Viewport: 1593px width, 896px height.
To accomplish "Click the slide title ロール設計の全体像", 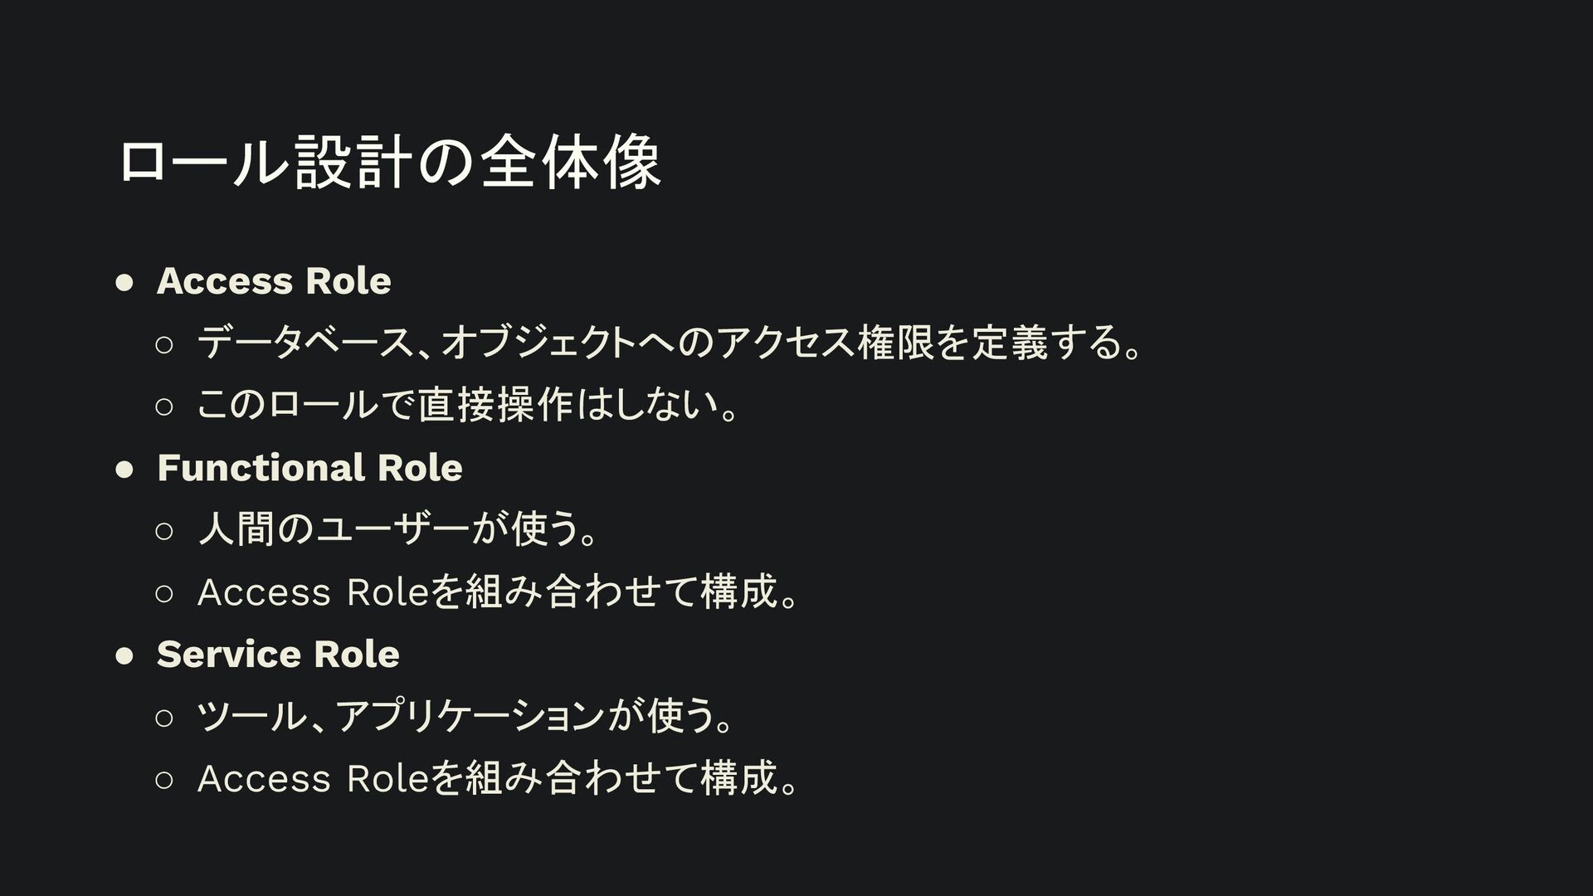I will pyautogui.click(x=389, y=162).
